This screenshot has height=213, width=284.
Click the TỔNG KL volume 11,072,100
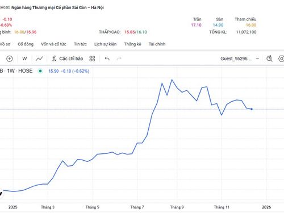tap(246, 32)
